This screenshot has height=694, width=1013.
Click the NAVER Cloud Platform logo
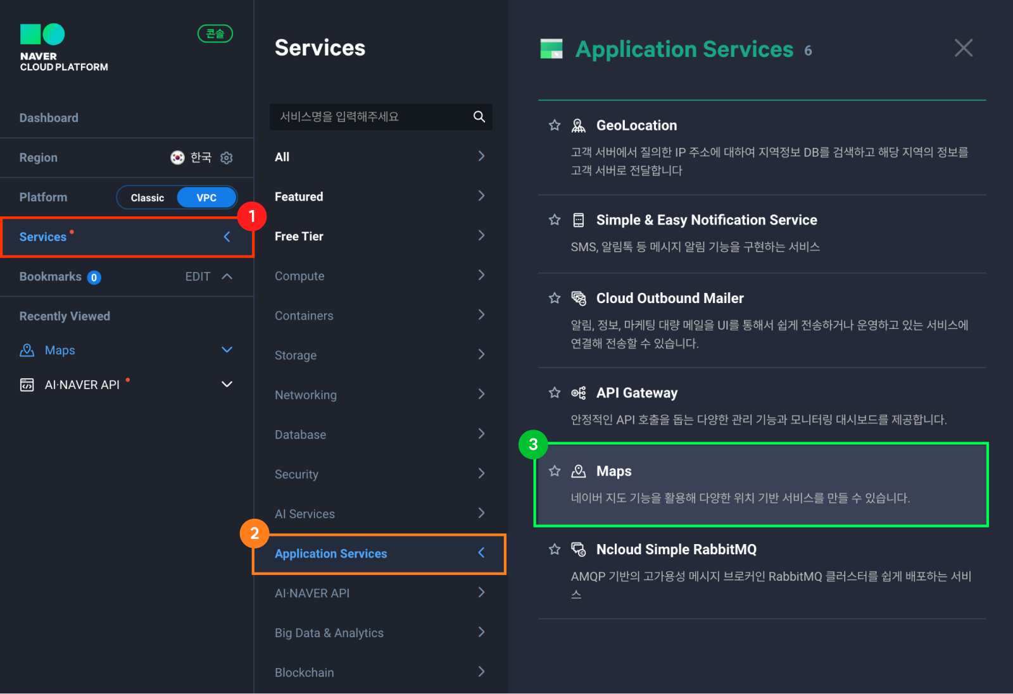[x=63, y=48]
